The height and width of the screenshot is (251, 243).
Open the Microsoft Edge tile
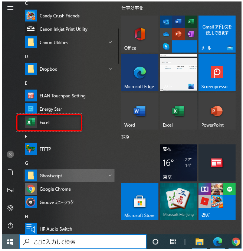(x=139, y=73)
